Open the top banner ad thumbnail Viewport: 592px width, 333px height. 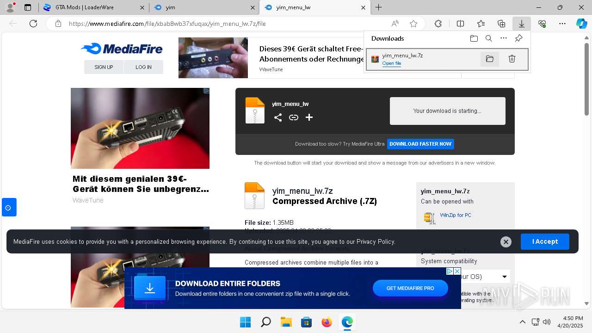pos(213,58)
